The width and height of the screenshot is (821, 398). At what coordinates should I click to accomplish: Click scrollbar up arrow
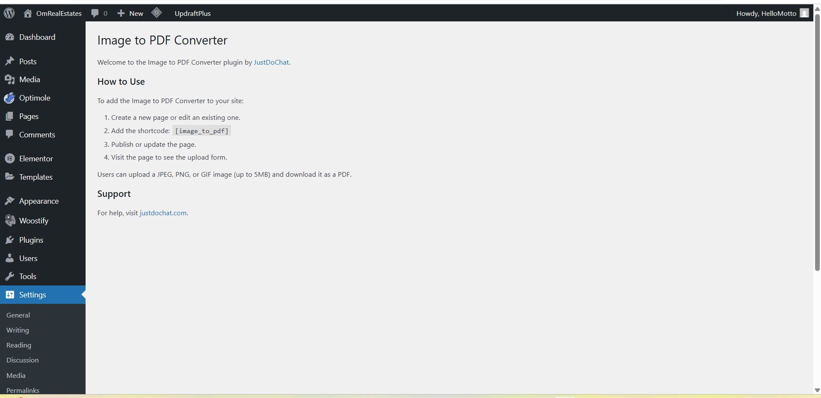(817, 9)
